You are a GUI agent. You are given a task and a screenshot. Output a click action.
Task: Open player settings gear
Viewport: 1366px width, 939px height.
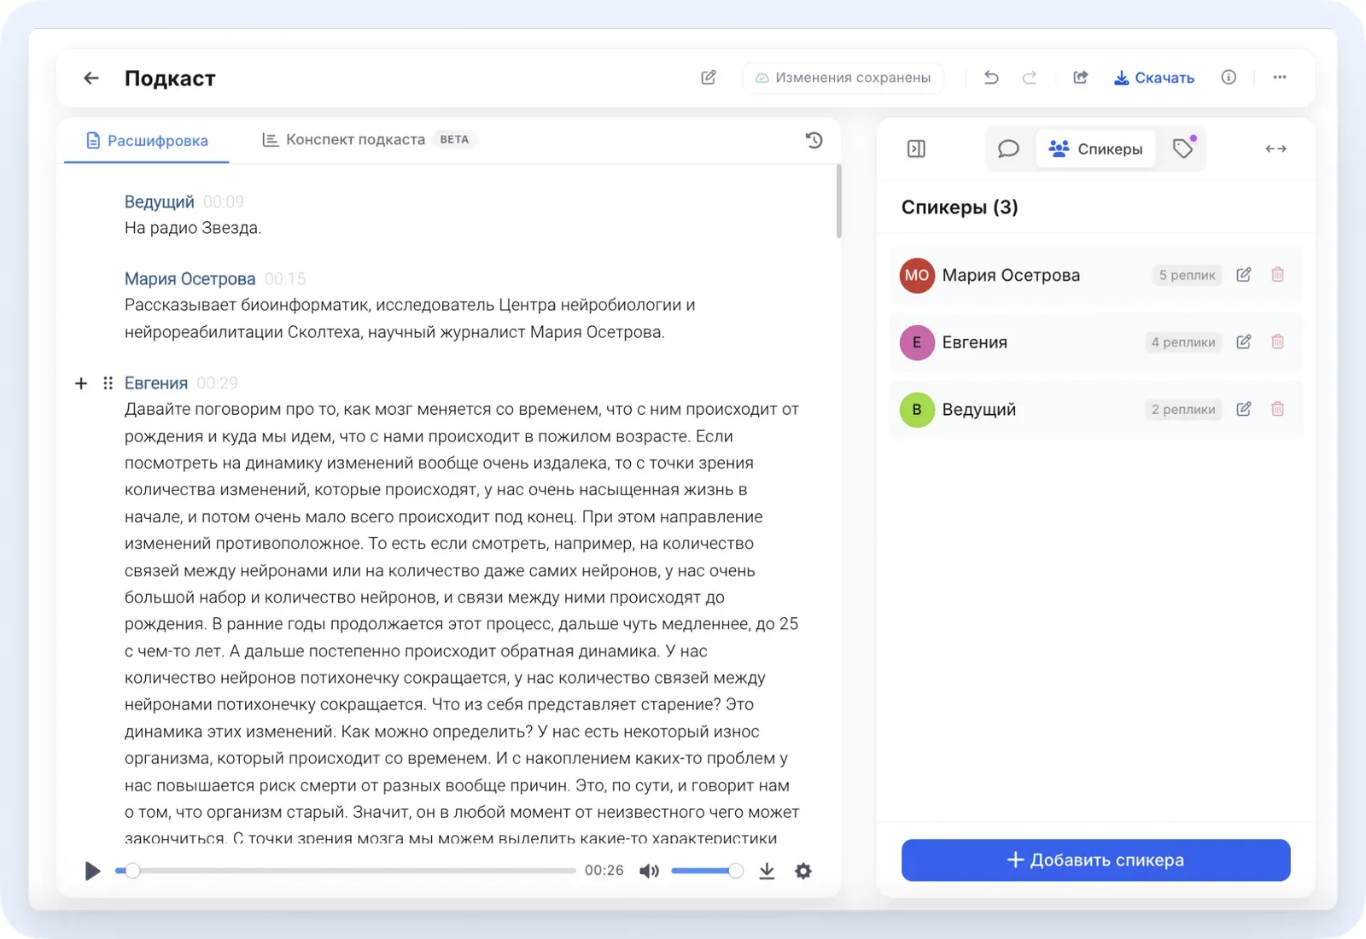click(803, 871)
